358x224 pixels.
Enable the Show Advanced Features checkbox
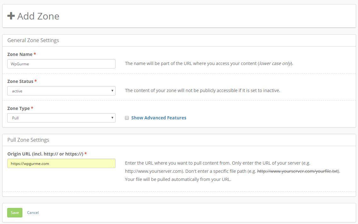[x=127, y=118]
